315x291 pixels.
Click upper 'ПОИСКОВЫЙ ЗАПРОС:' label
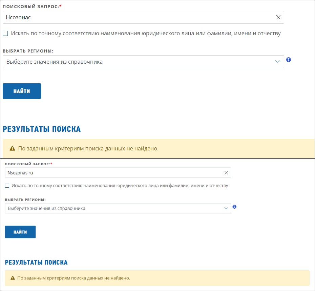tap(32, 6)
